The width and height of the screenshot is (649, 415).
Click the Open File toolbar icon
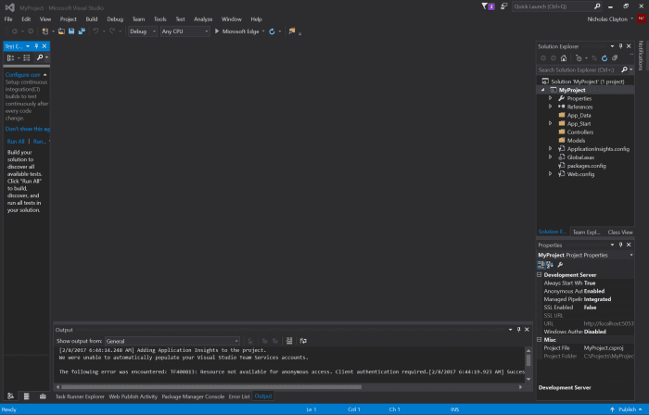point(59,31)
